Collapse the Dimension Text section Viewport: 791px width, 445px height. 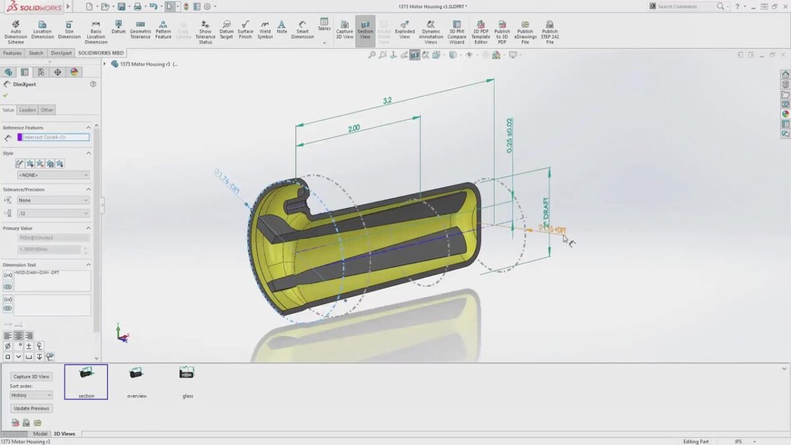88,264
